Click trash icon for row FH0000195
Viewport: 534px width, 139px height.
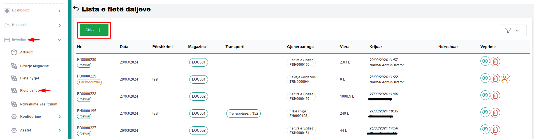pyautogui.click(x=495, y=113)
